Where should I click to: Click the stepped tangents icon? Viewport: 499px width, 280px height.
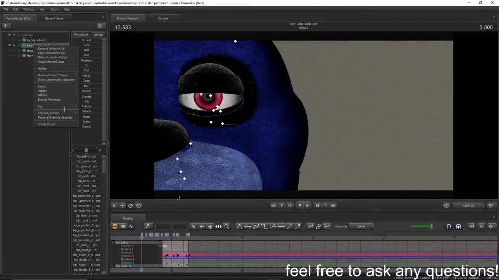click(x=264, y=226)
